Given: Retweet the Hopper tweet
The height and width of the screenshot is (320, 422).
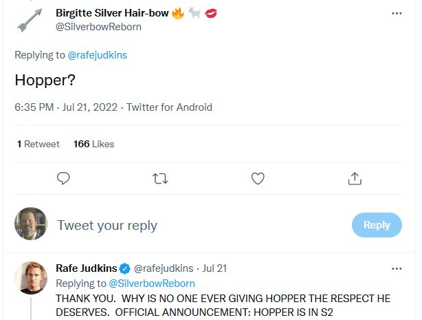Looking at the screenshot, I should (x=160, y=179).
